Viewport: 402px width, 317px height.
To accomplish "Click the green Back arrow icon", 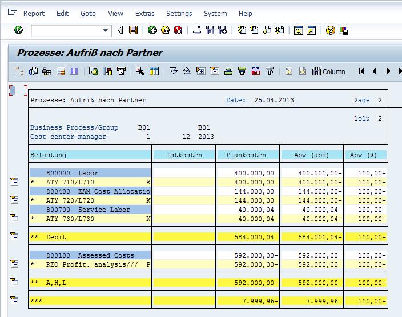I will [x=152, y=30].
